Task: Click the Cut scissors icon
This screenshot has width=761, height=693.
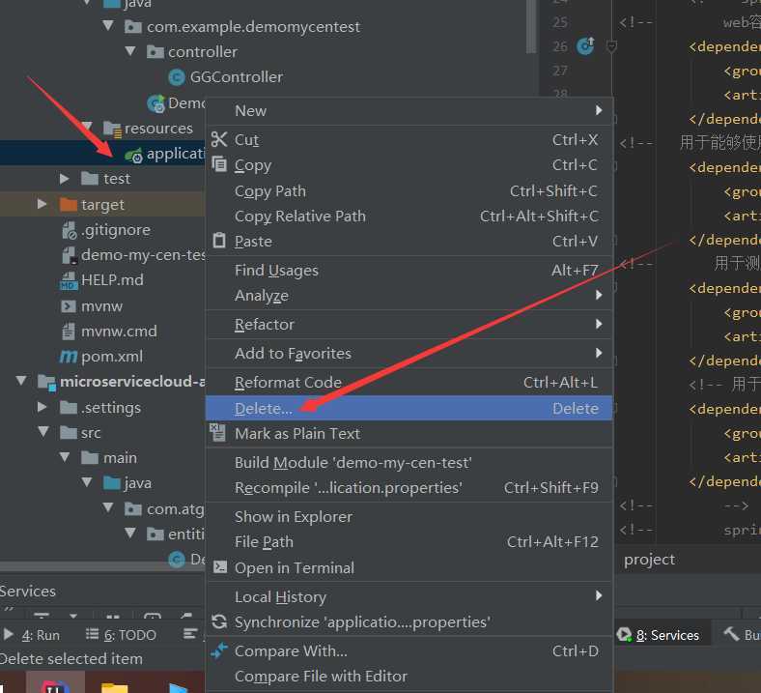Action: click(219, 139)
